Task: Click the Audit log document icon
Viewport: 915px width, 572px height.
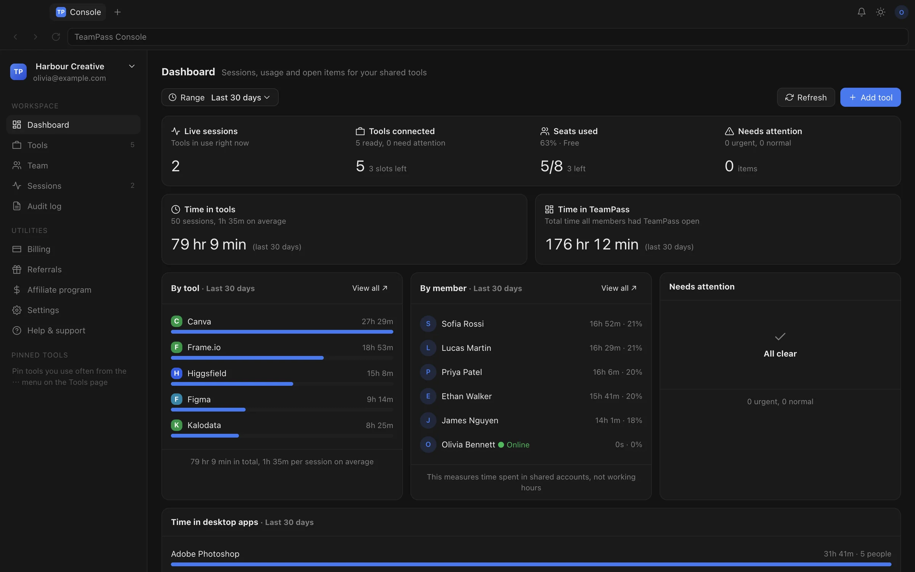Action: (17, 206)
